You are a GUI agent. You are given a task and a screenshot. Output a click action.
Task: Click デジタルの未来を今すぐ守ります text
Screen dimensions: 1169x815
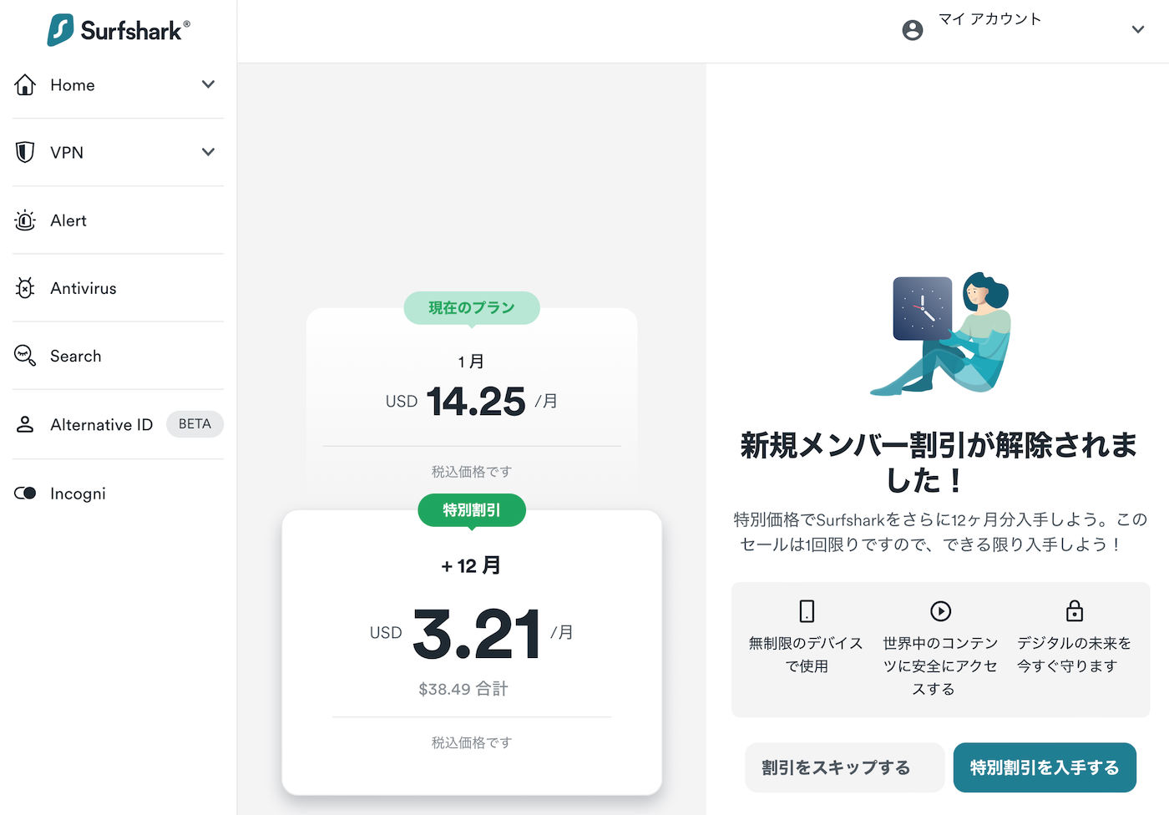pyautogui.click(x=1074, y=655)
